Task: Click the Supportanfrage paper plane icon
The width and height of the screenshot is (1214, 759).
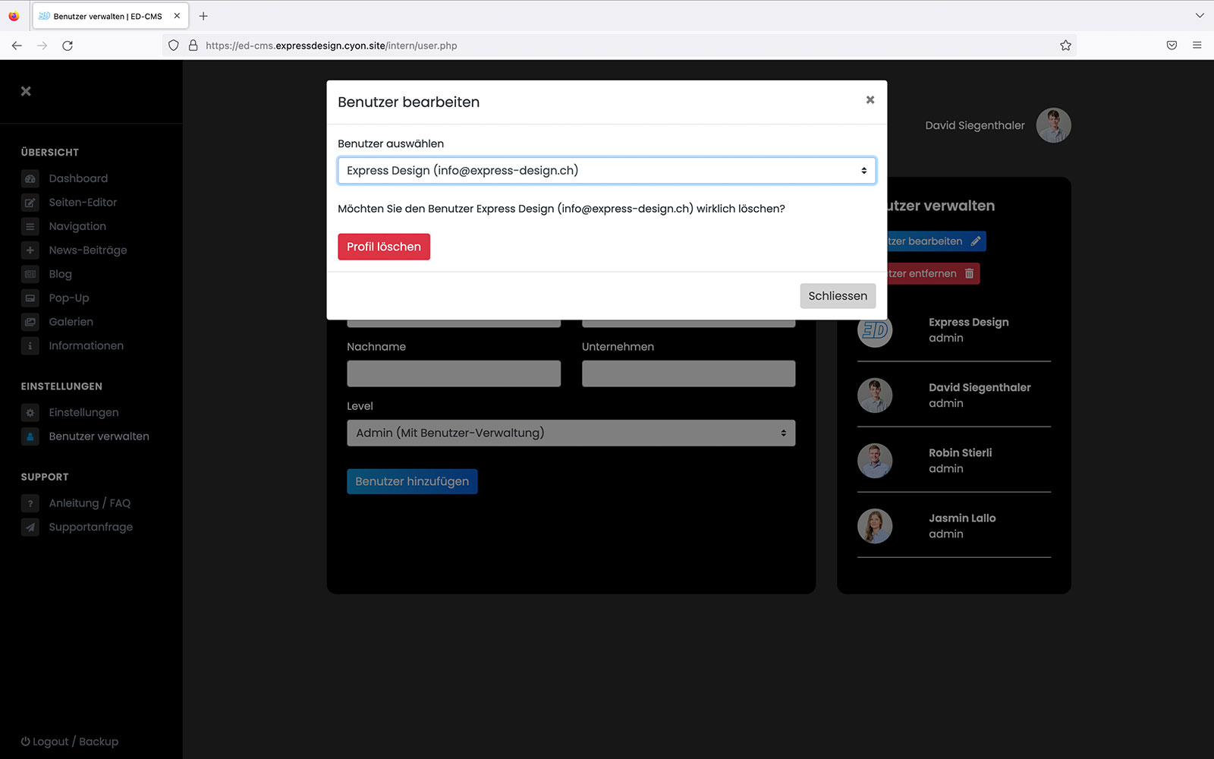Action: point(30,528)
